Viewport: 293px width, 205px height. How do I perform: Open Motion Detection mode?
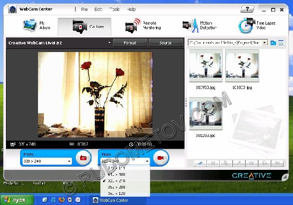pos(200,26)
